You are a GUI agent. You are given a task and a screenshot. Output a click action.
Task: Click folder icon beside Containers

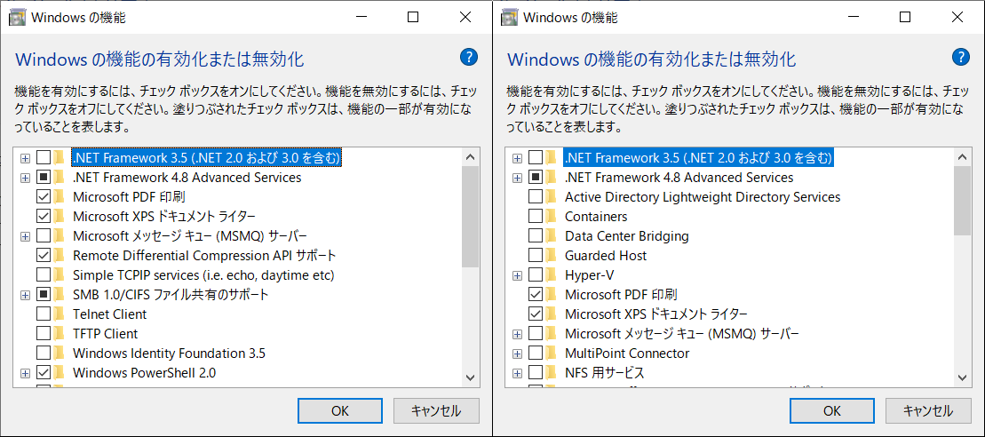point(552,217)
